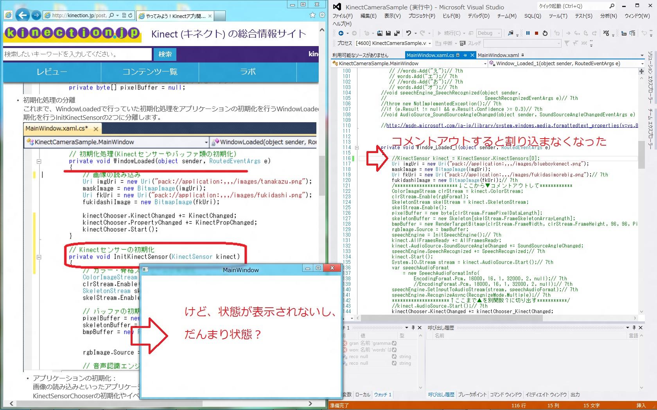Open the ツール(T) menu
The height and width of the screenshot is (410, 657).
(558, 16)
